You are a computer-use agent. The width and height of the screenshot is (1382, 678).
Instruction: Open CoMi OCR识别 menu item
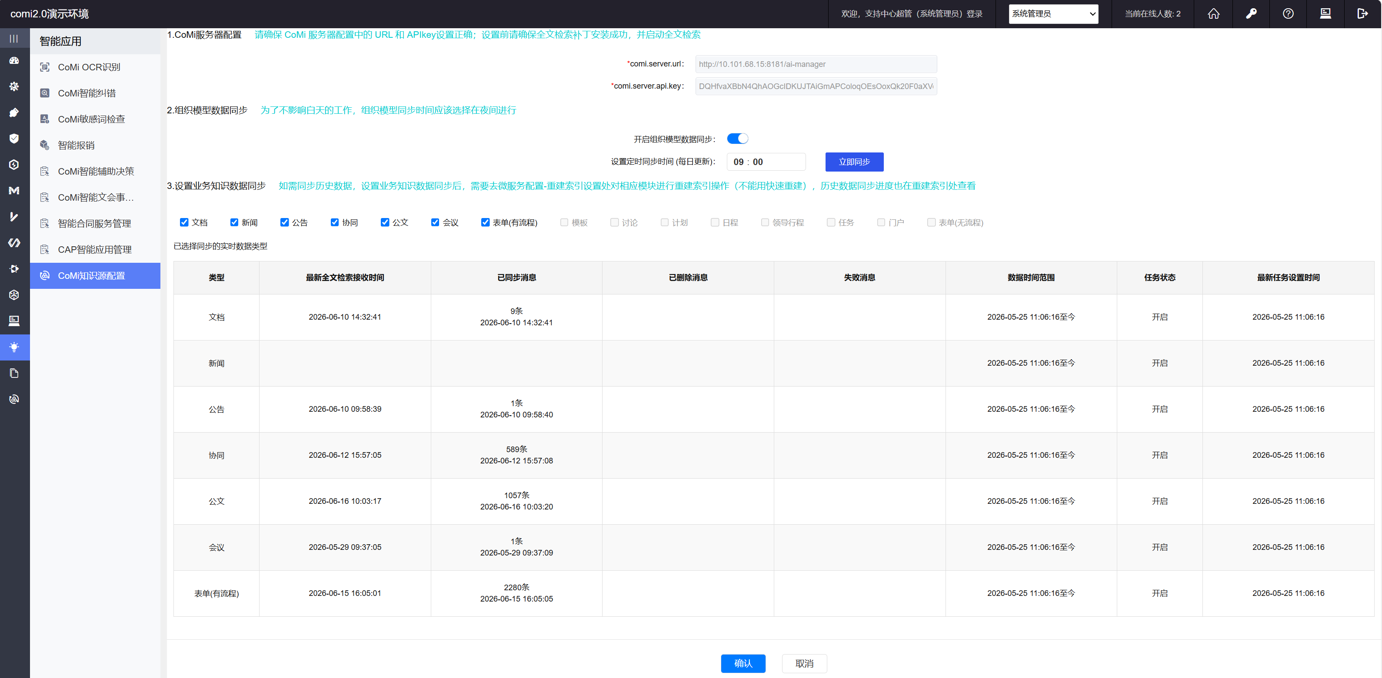point(95,67)
